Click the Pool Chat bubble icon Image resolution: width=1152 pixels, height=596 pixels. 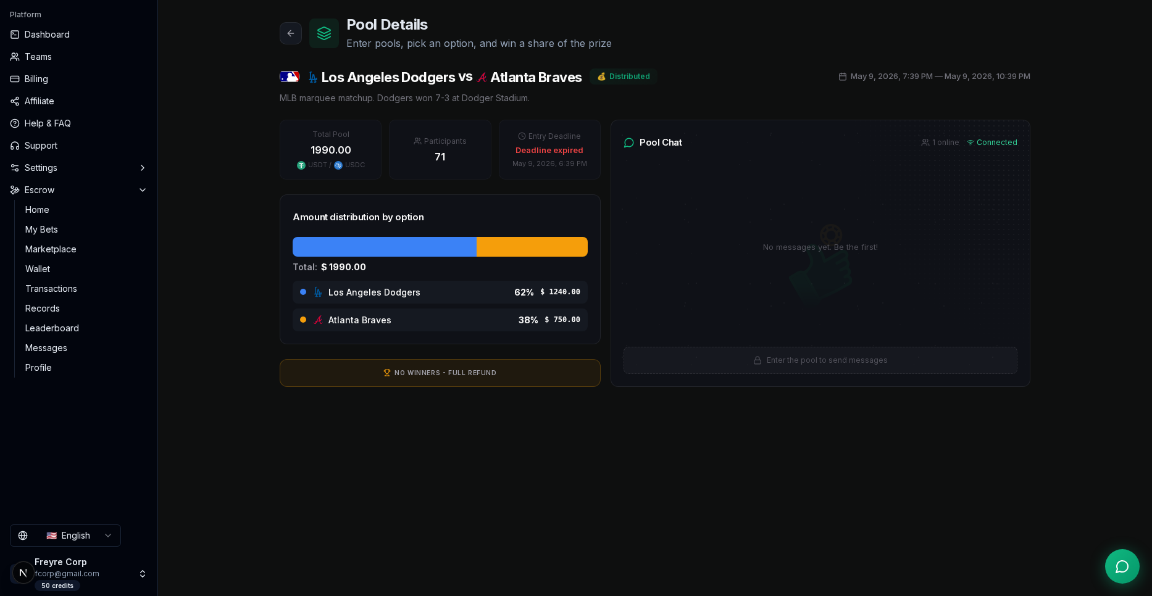click(x=629, y=143)
